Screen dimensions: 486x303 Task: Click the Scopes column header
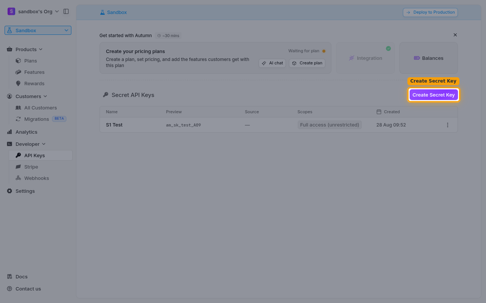click(305, 112)
